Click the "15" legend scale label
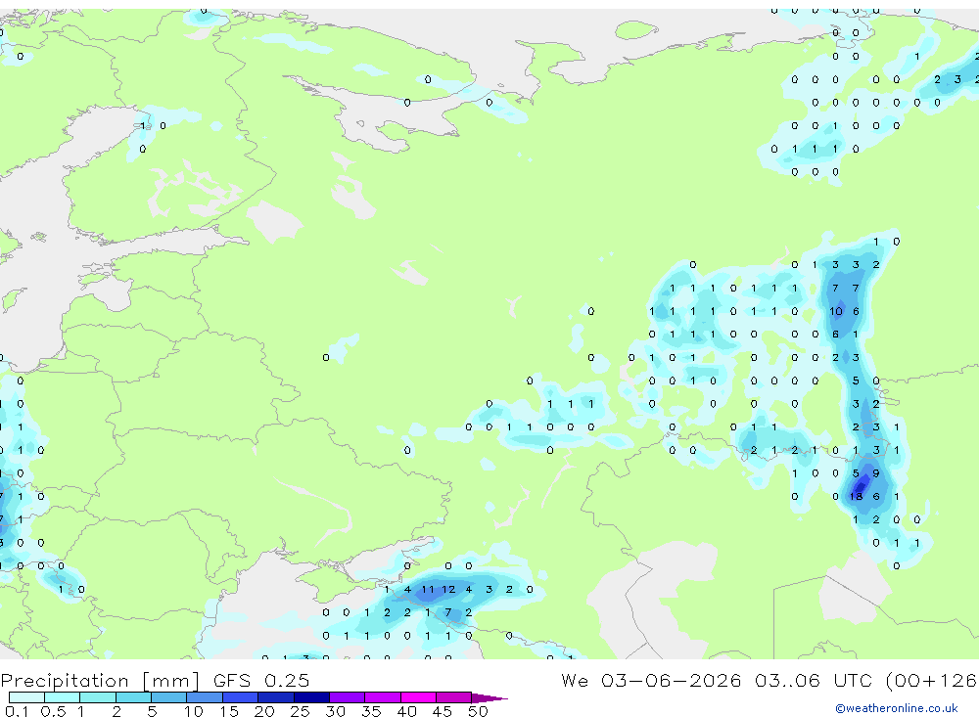Screen dimensions: 979x717 pos(229,711)
